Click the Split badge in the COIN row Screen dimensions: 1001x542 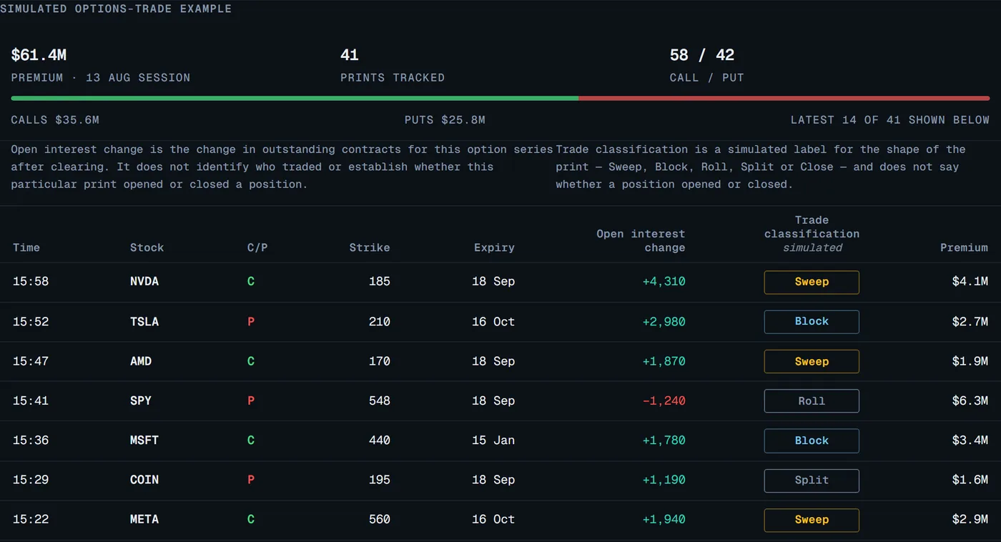point(812,480)
